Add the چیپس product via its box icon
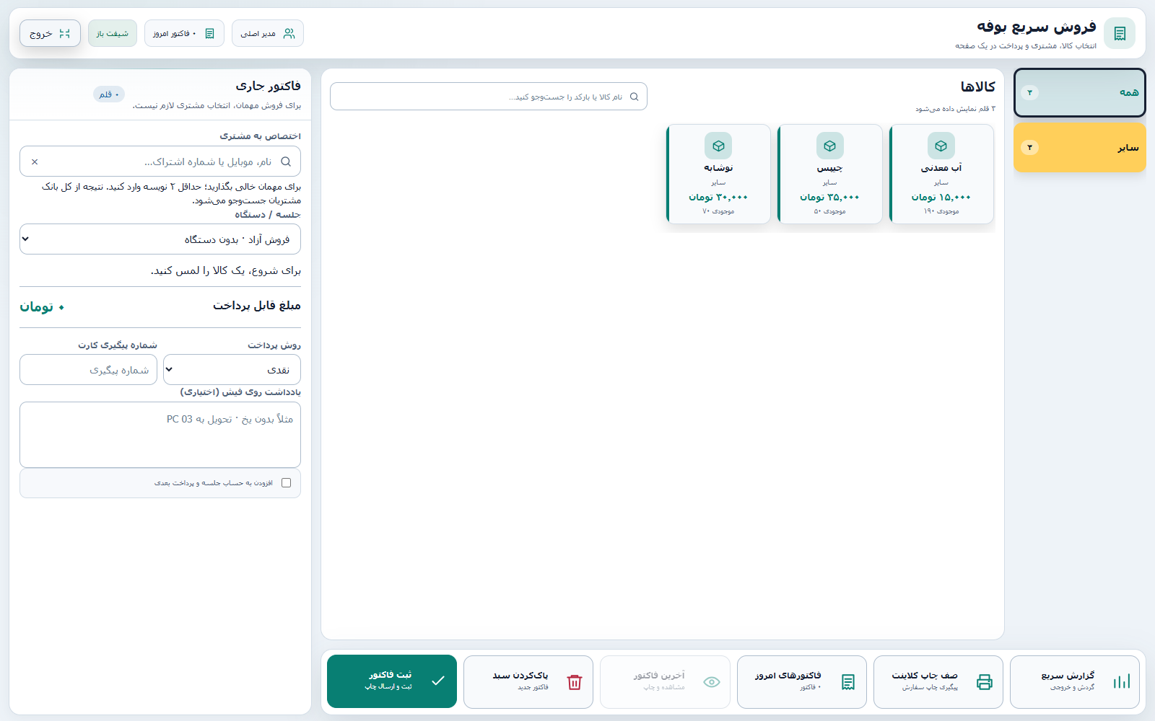The height and width of the screenshot is (721, 1155). [x=830, y=146]
